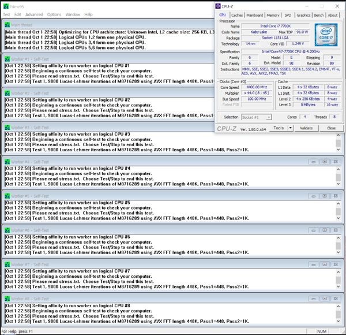Open the Help menu in Prime95

click(x=88, y=14)
